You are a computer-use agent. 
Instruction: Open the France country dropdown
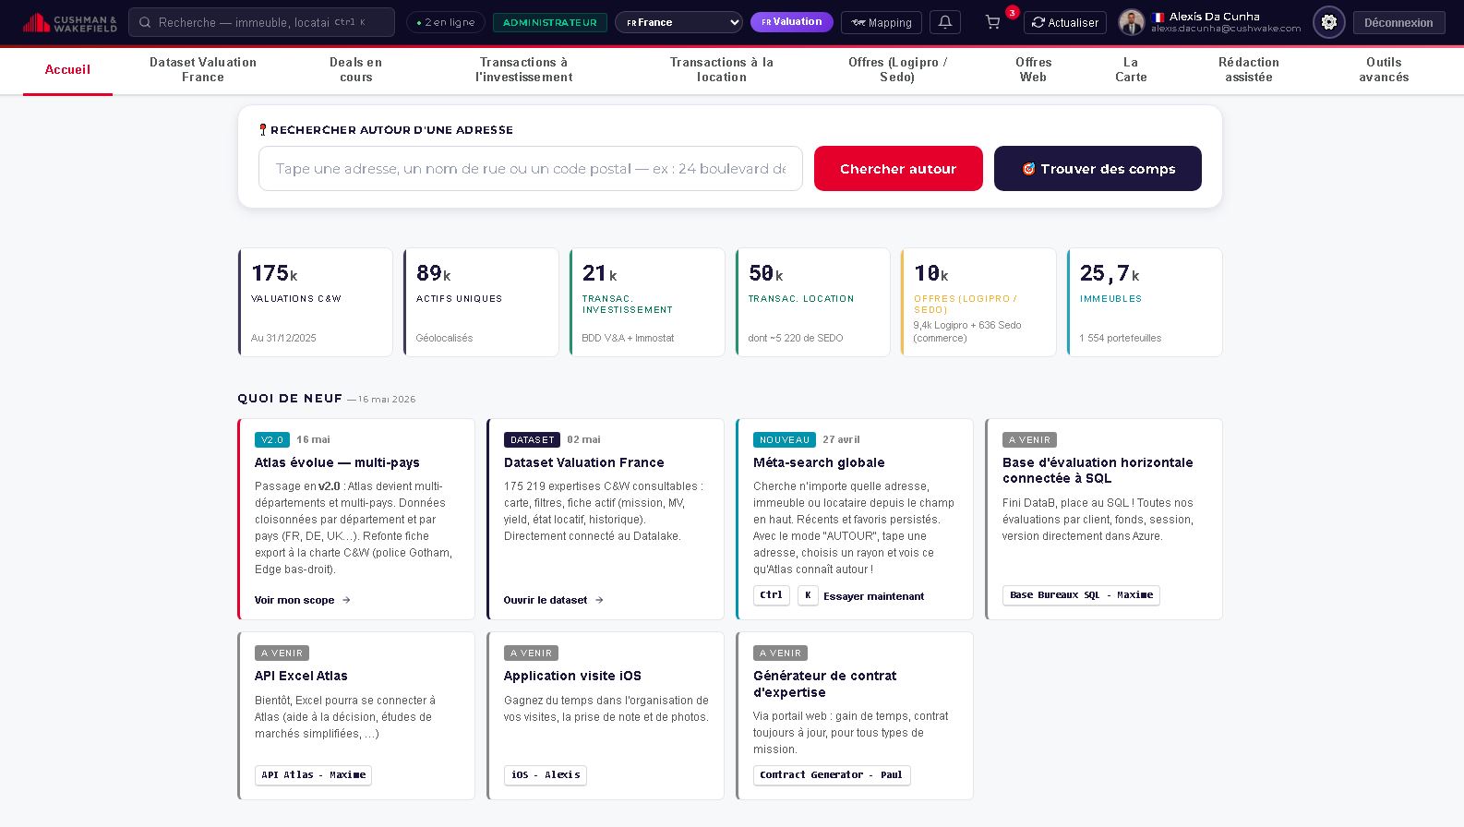point(678,22)
